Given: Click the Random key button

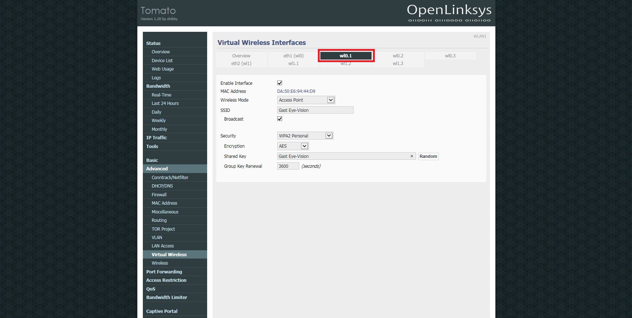Looking at the screenshot, I should pyautogui.click(x=428, y=156).
